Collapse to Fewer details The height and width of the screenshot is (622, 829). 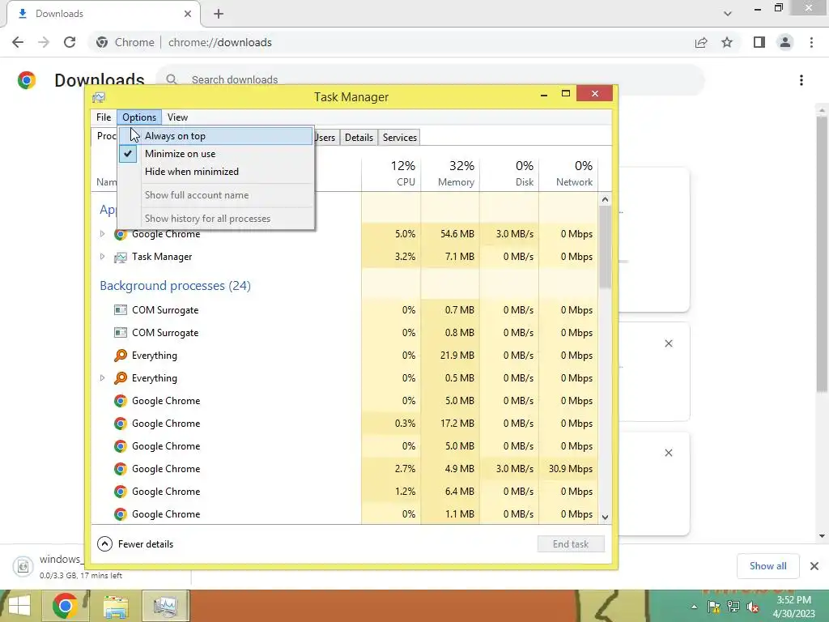[x=135, y=543]
